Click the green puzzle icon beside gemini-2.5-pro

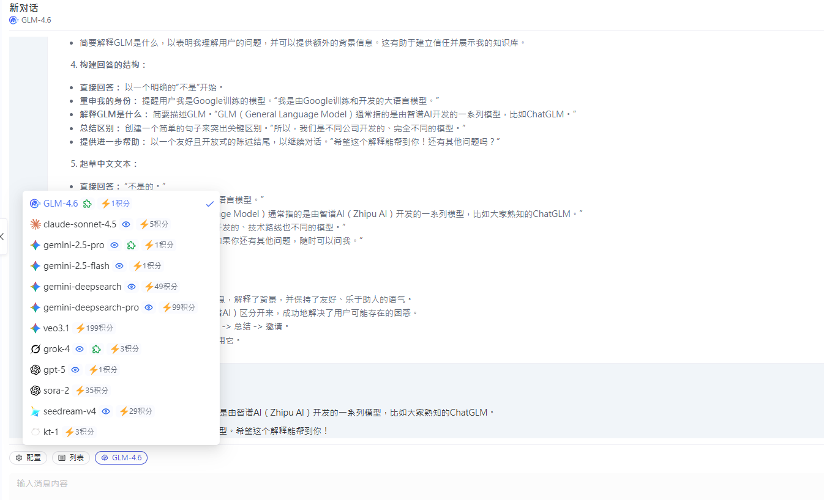click(131, 245)
